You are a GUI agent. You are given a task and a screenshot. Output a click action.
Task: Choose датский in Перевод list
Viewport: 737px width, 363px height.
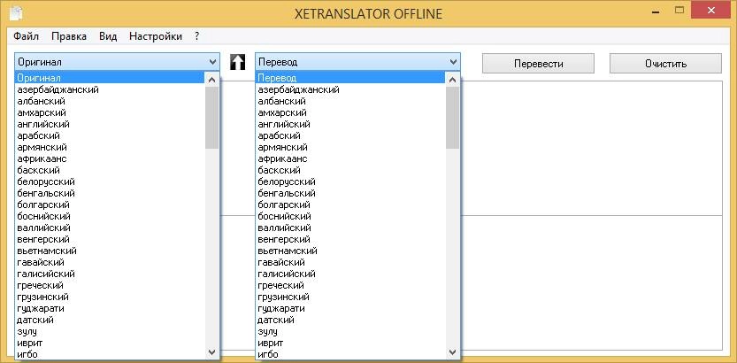tap(350, 320)
